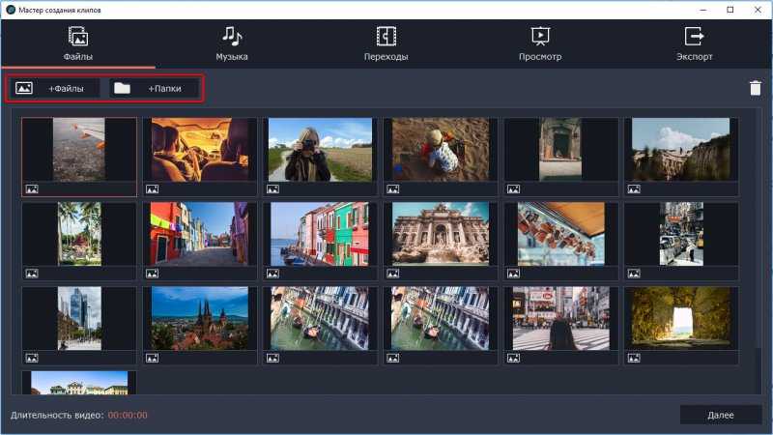This screenshot has height=435, width=773.
Task: Maximize the Мастер создания клипов window
Action: click(730, 10)
